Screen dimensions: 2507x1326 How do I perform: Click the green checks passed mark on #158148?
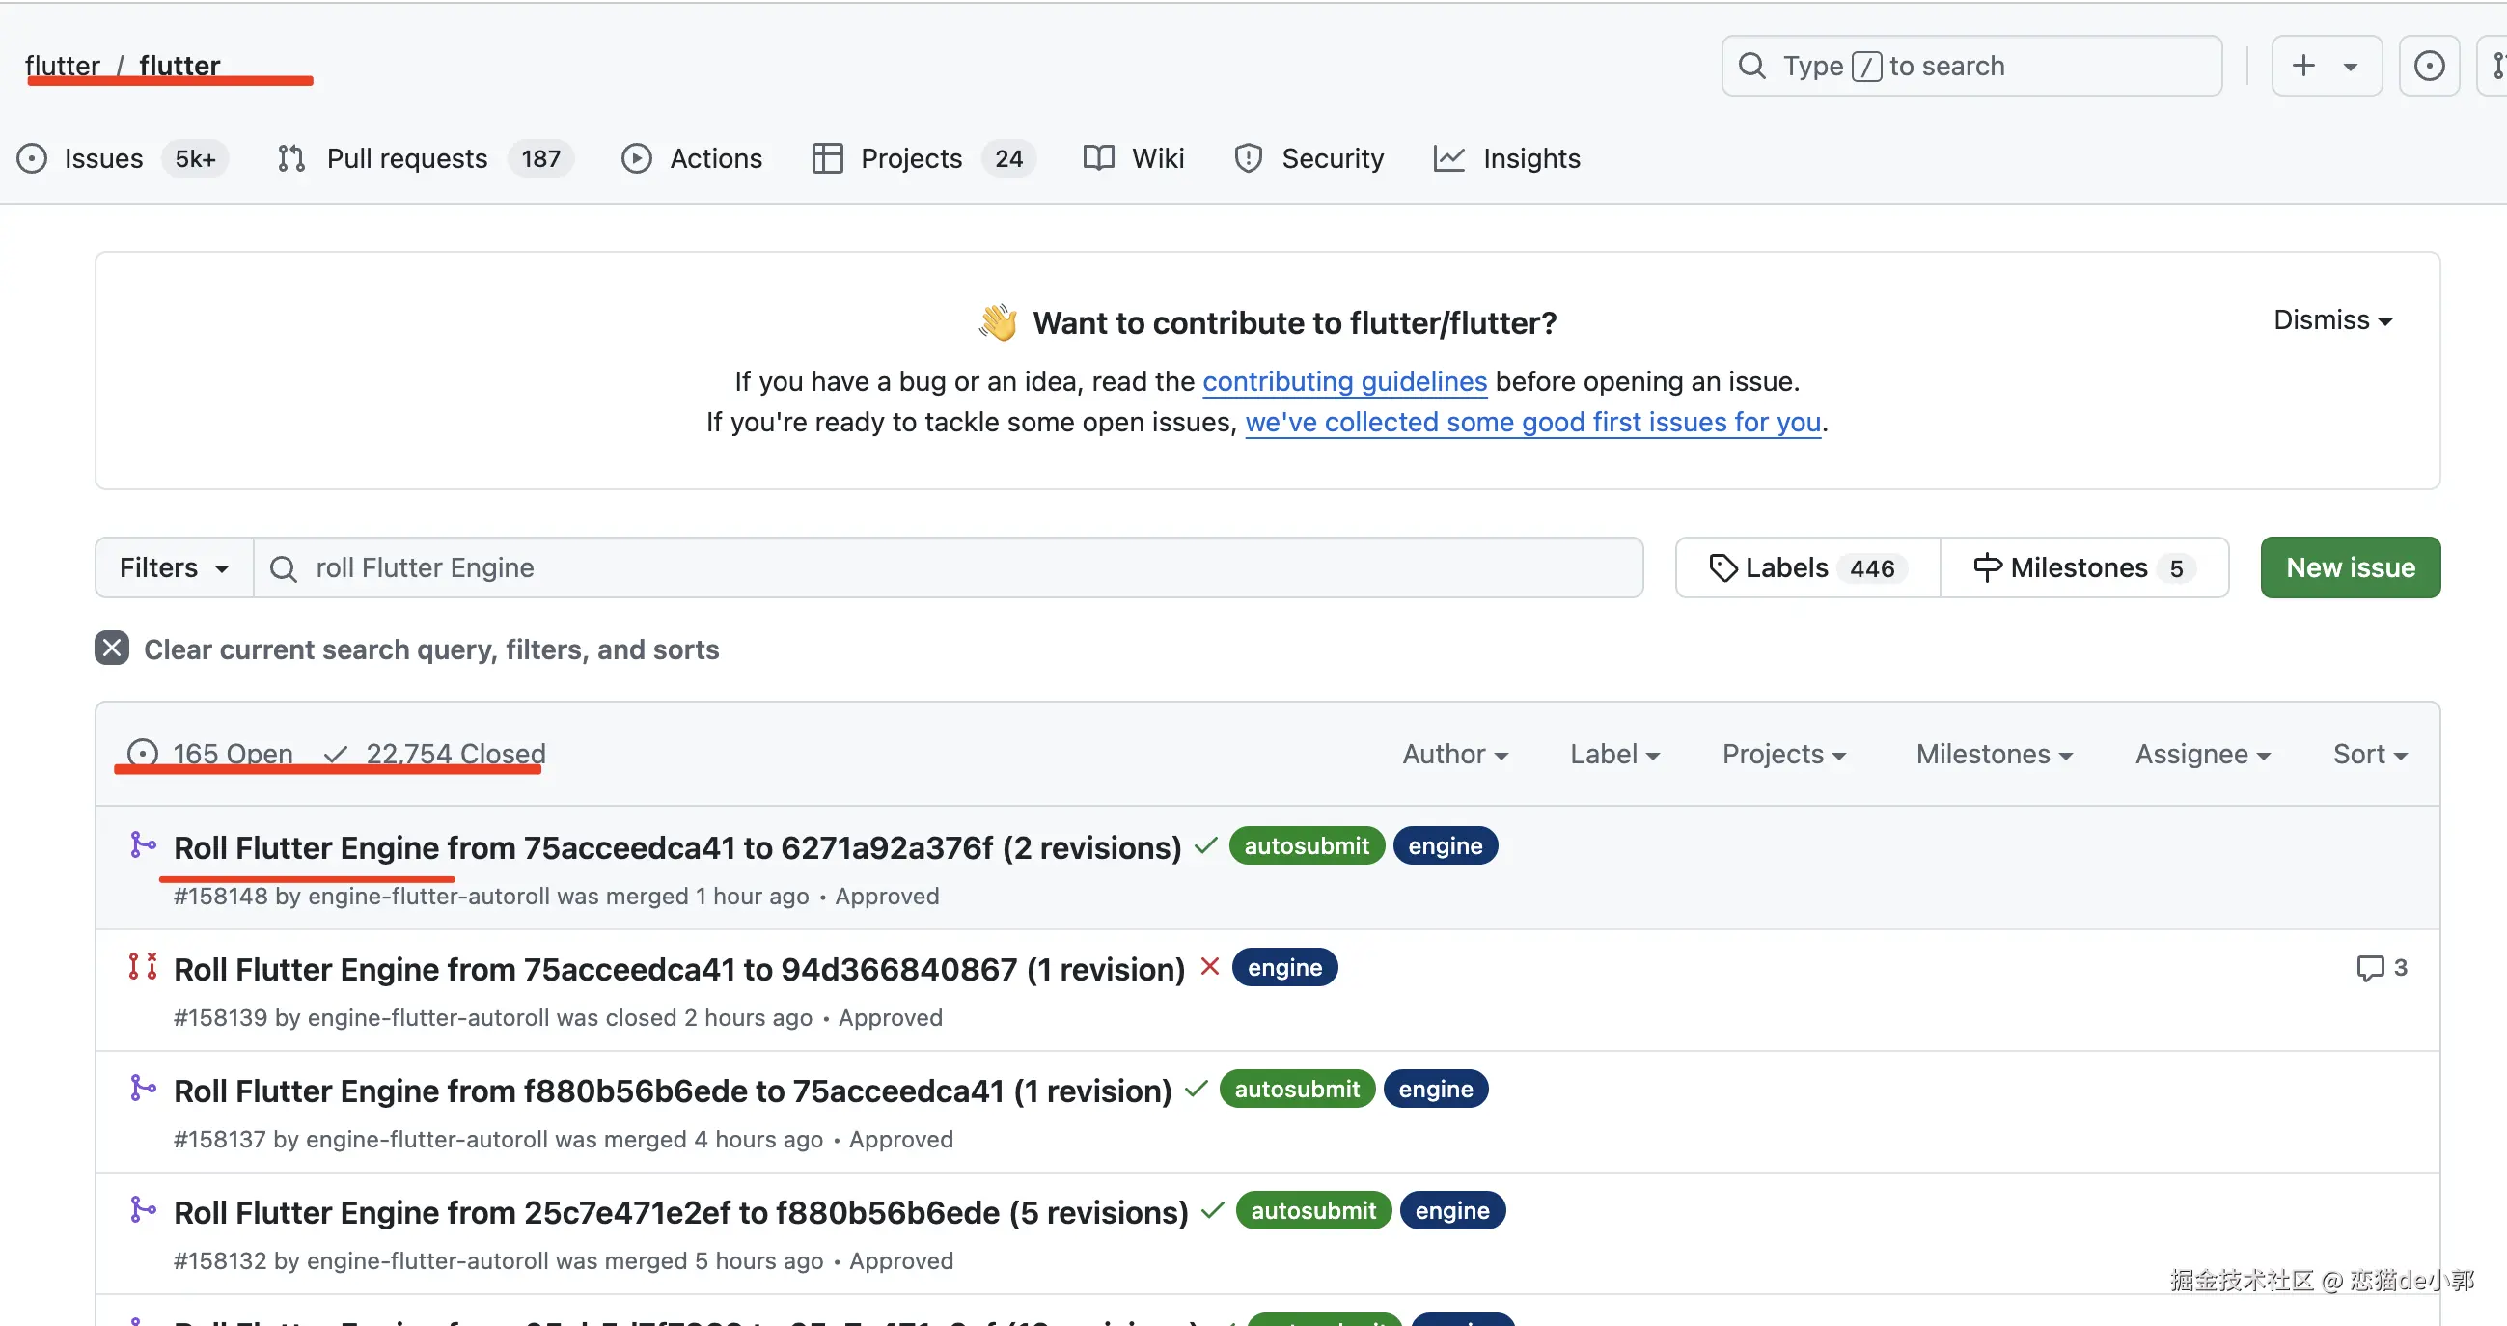click(1206, 846)
